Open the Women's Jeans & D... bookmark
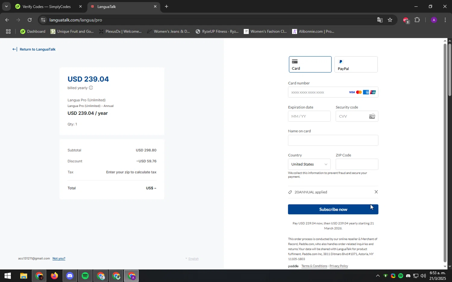 pyautogui.click(x=168, y=32)
